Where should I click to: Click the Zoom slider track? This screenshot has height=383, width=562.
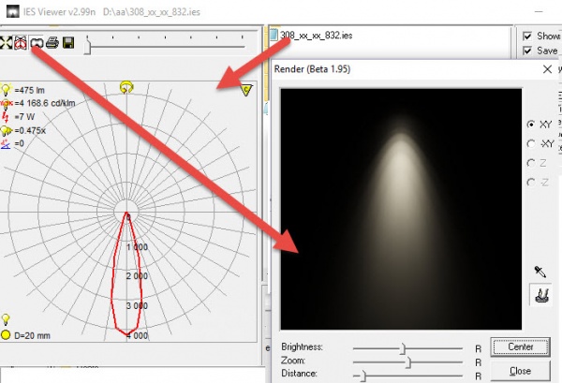pos(407,360)
